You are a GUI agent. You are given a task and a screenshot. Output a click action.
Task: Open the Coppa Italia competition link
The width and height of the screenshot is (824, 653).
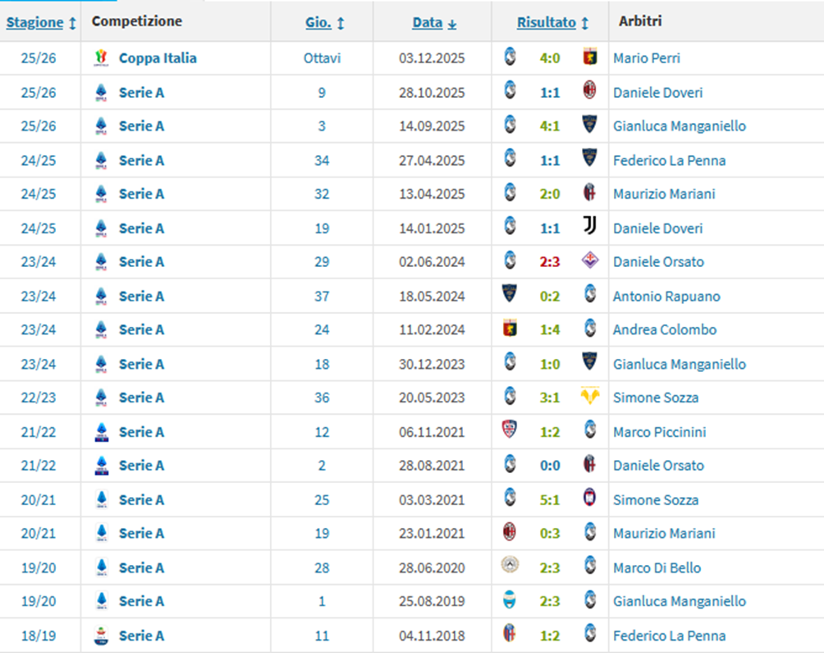tap(157, 58)
